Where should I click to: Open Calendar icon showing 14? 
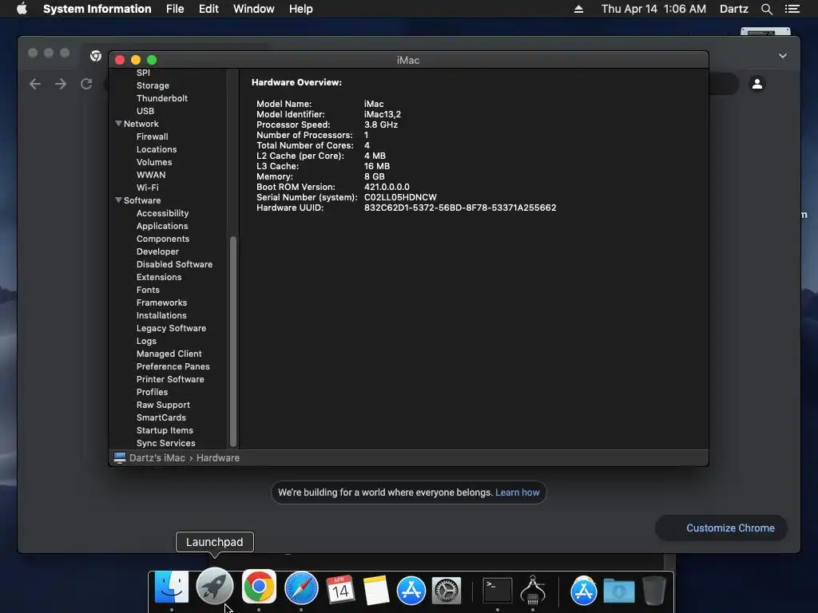pyautogui.click(x=340, y=590)
